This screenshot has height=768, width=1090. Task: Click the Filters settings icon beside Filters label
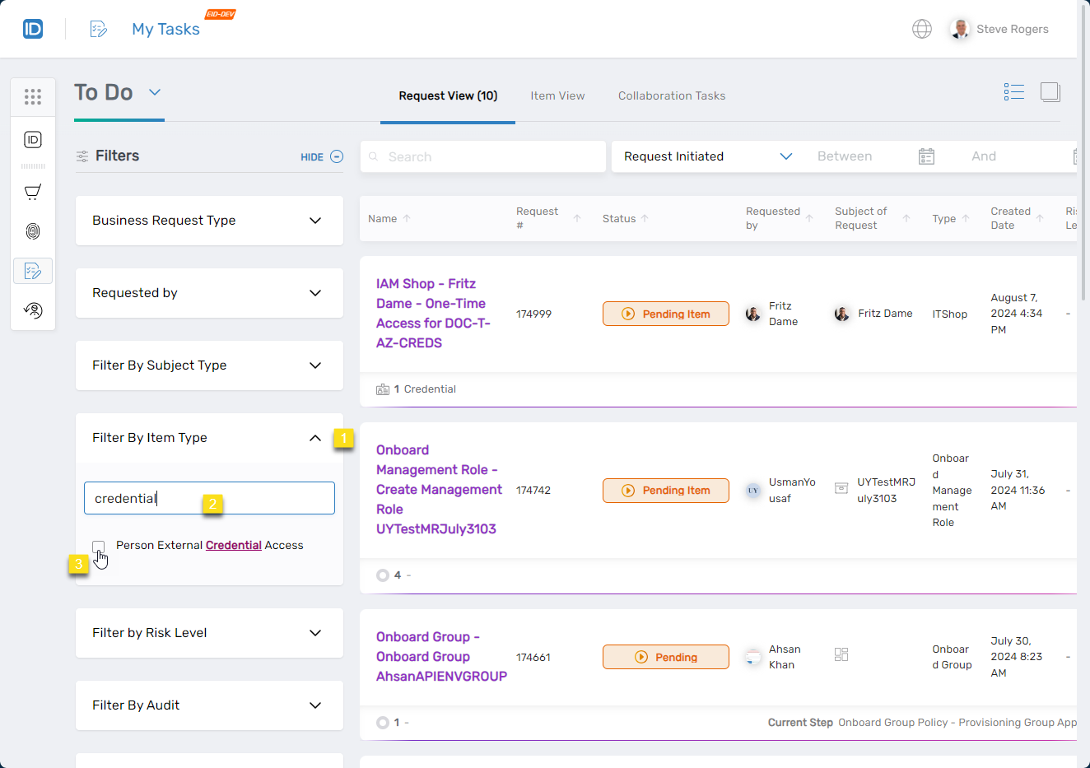tap(82, 155)
